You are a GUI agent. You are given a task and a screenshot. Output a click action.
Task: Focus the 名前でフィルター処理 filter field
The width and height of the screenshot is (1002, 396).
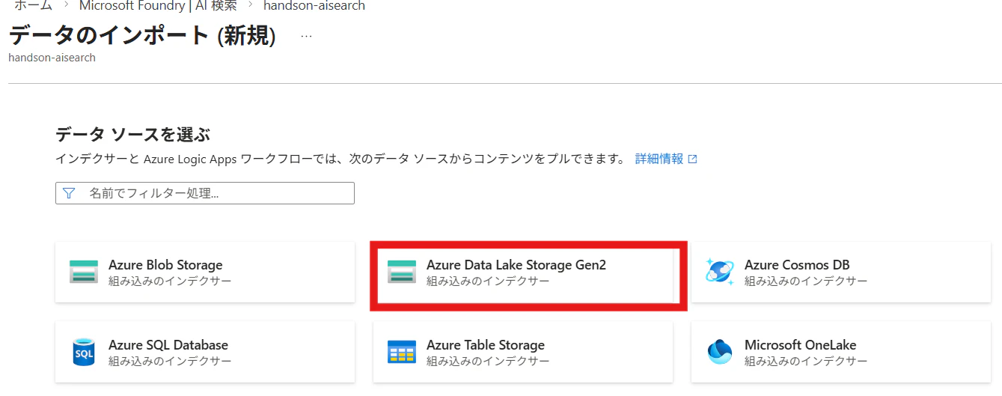click(x=205, y=193)
